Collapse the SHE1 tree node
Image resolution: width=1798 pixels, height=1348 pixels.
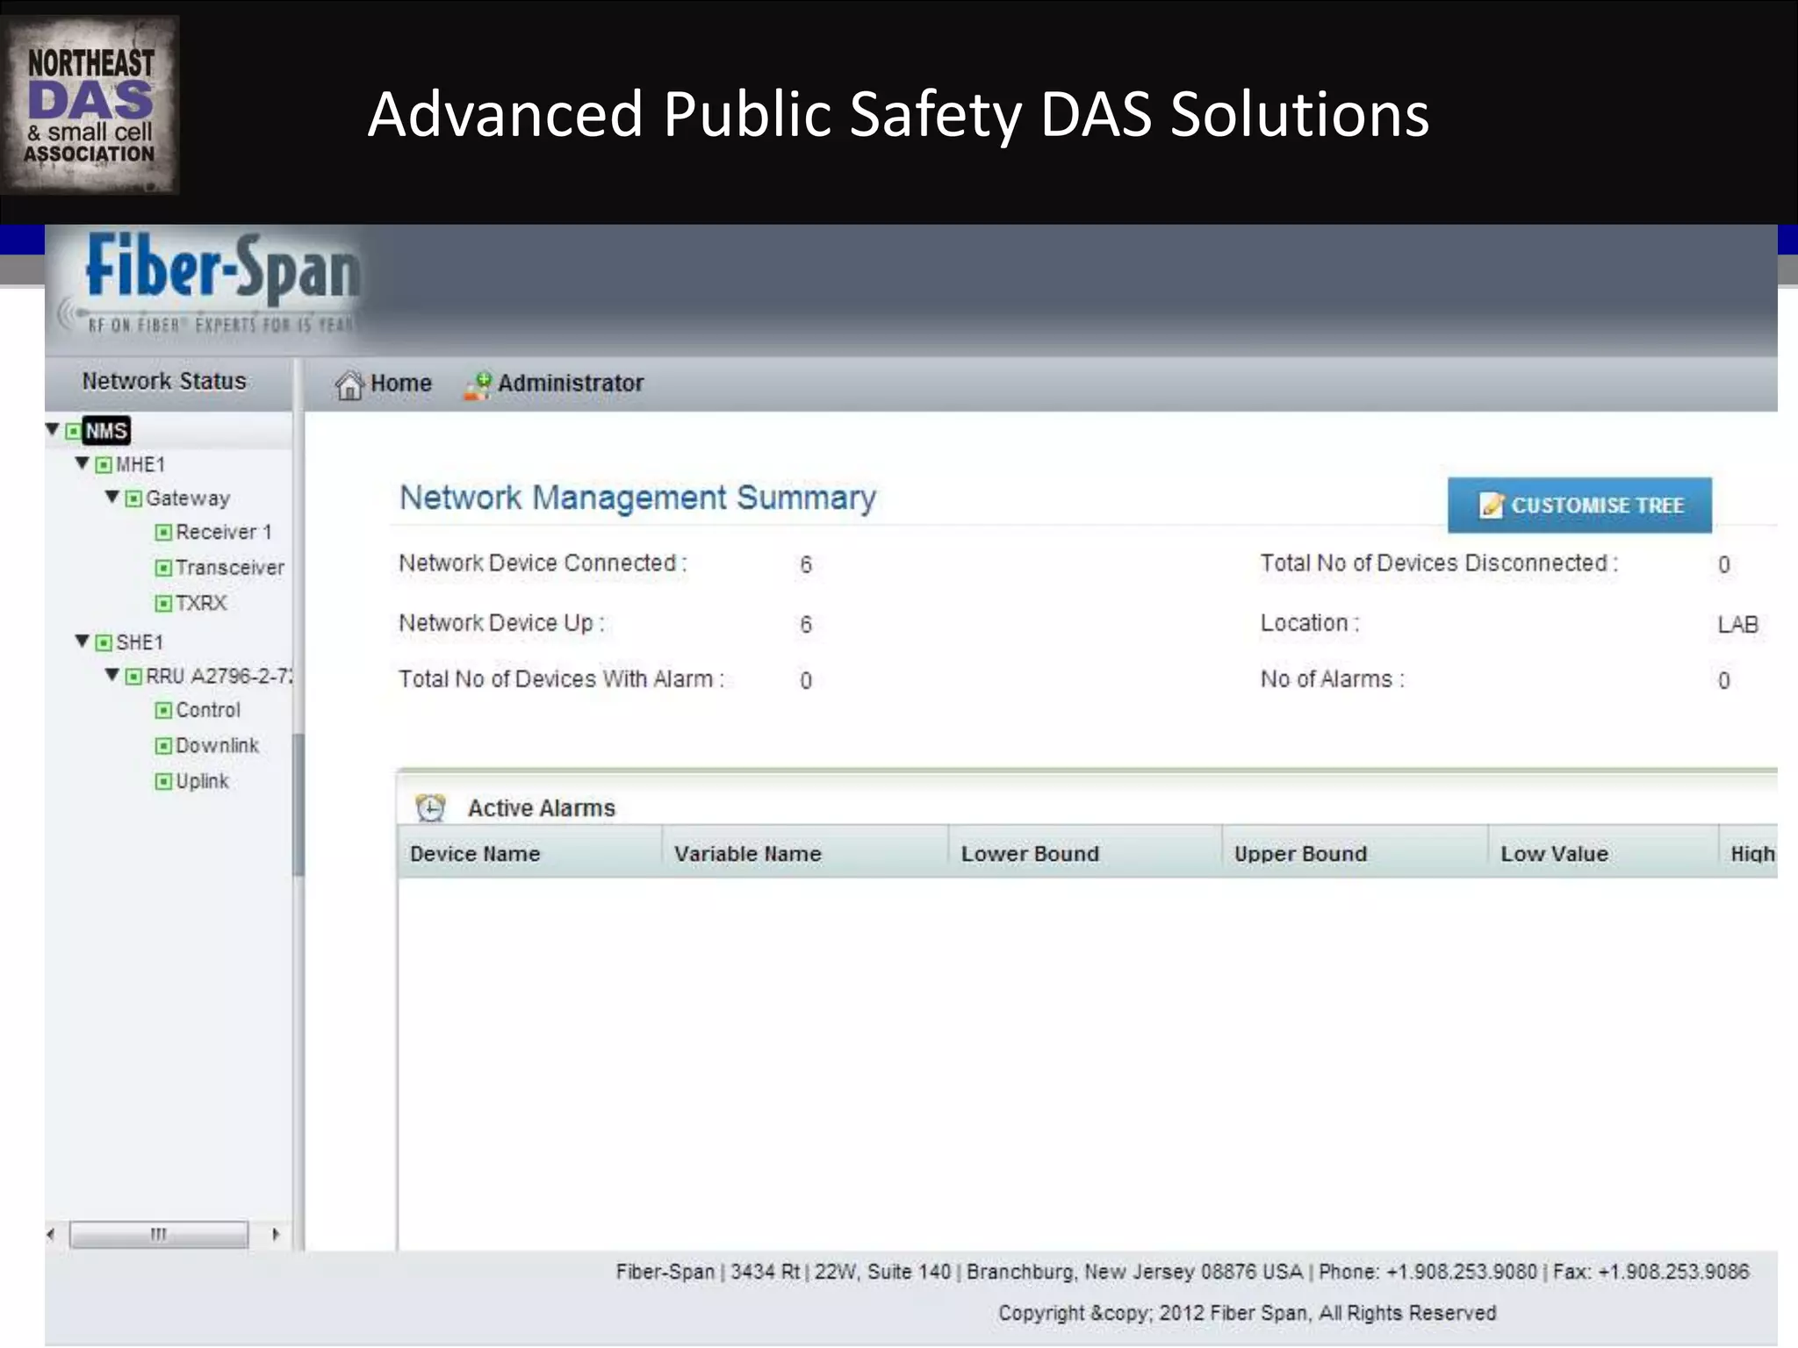coord(83,642)
